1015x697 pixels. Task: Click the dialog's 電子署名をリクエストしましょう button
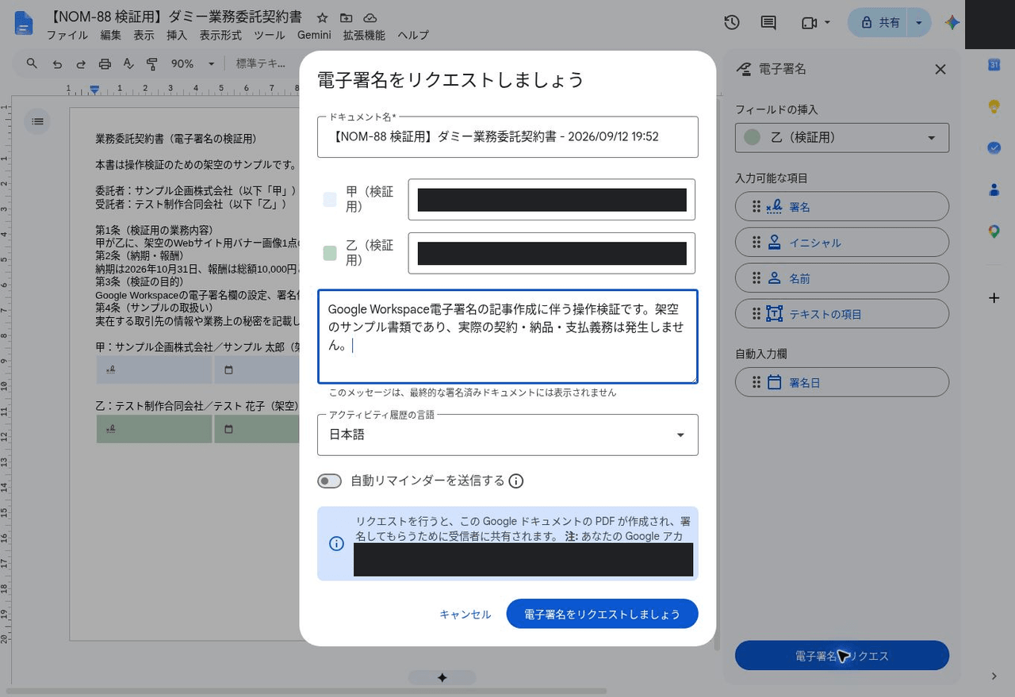603,615
